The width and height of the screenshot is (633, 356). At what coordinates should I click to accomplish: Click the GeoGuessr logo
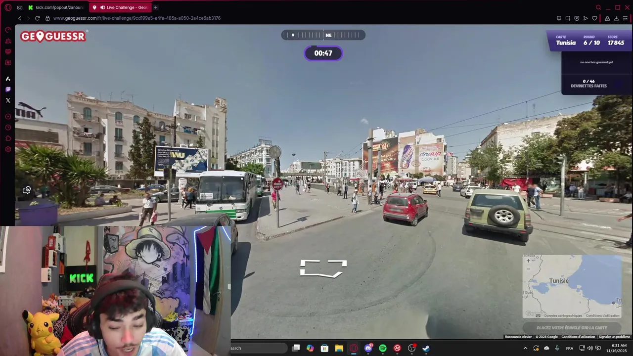[x=53, y=36]
